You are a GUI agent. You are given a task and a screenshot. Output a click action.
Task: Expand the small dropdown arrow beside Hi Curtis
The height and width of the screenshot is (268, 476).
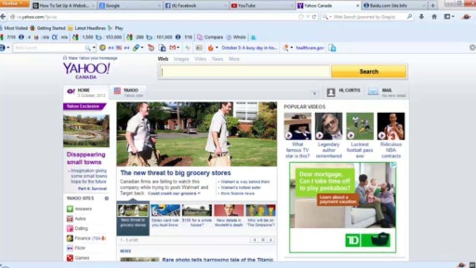314,93
